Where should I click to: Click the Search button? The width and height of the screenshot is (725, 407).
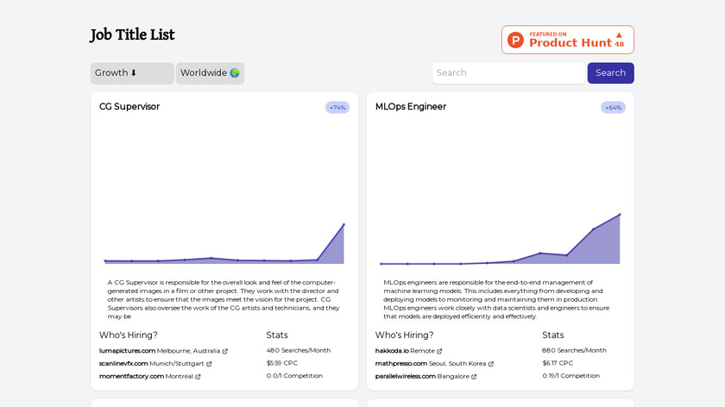tap(610, 73)
